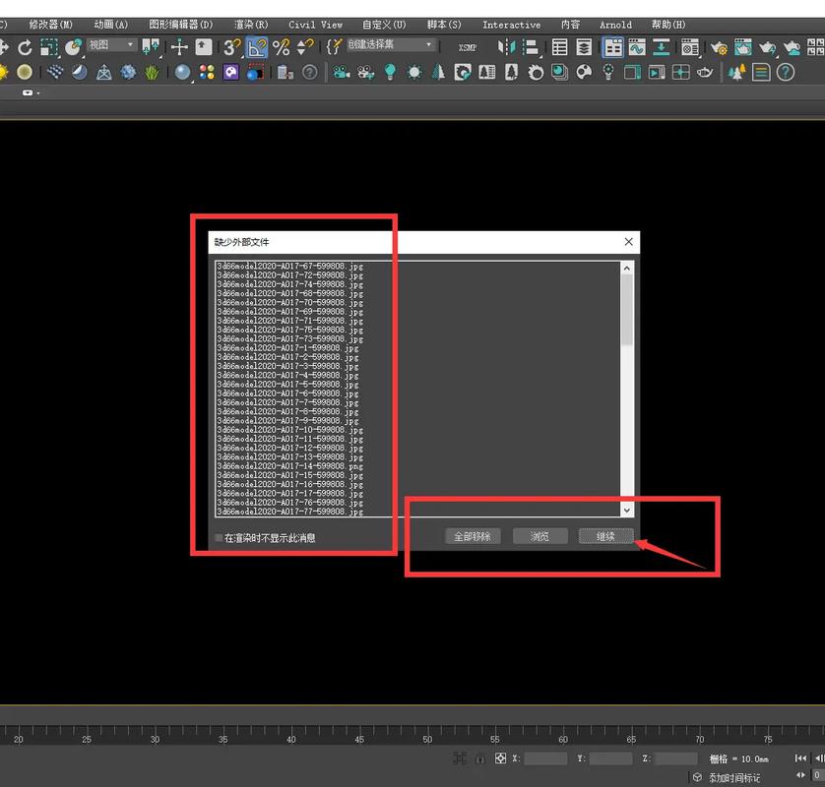Click the Y coordinate input field

[610, 758]
